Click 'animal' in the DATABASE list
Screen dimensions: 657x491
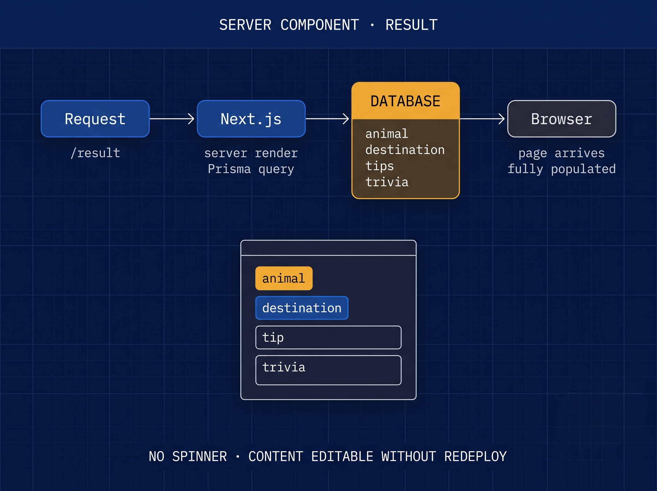387,134
